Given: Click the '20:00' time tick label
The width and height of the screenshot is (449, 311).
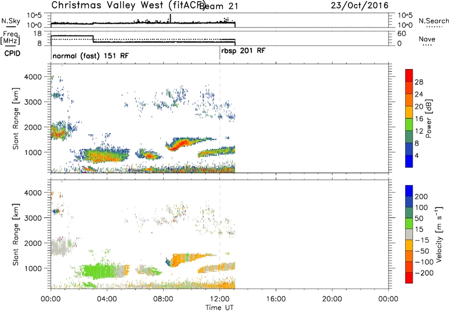Looking at the screenshot, I should tap(332, 299).
